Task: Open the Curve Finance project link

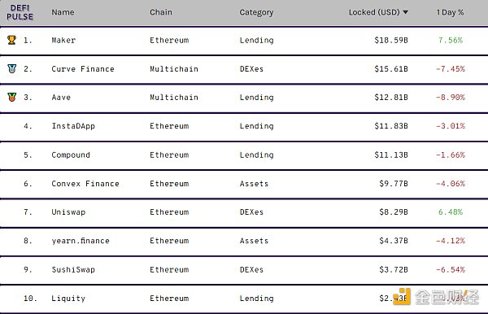Action: [83, 69]
